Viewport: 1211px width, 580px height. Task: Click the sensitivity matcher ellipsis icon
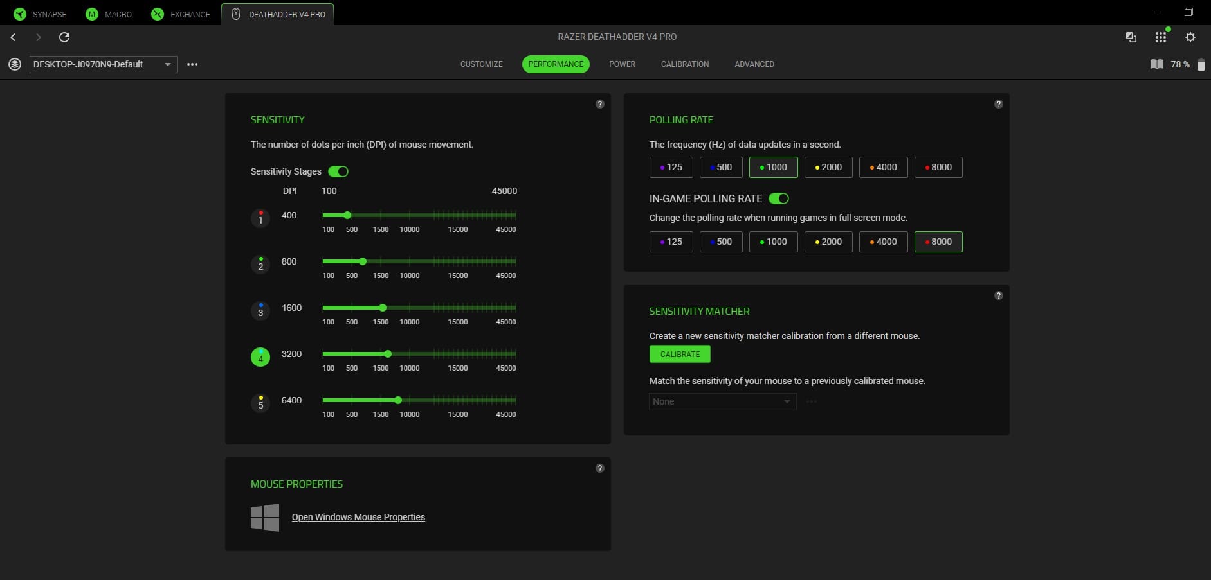[x=812, y=401]
